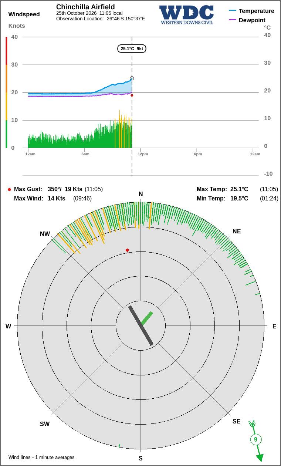
Task: Click the Temperature legend label
Action: coord(257,11)
